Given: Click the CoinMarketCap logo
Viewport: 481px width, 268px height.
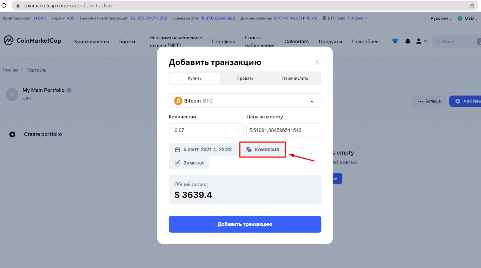Looking at the screenshot, I should [32, 41].
